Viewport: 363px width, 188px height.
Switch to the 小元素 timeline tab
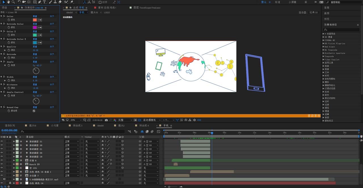coord(54,125)
